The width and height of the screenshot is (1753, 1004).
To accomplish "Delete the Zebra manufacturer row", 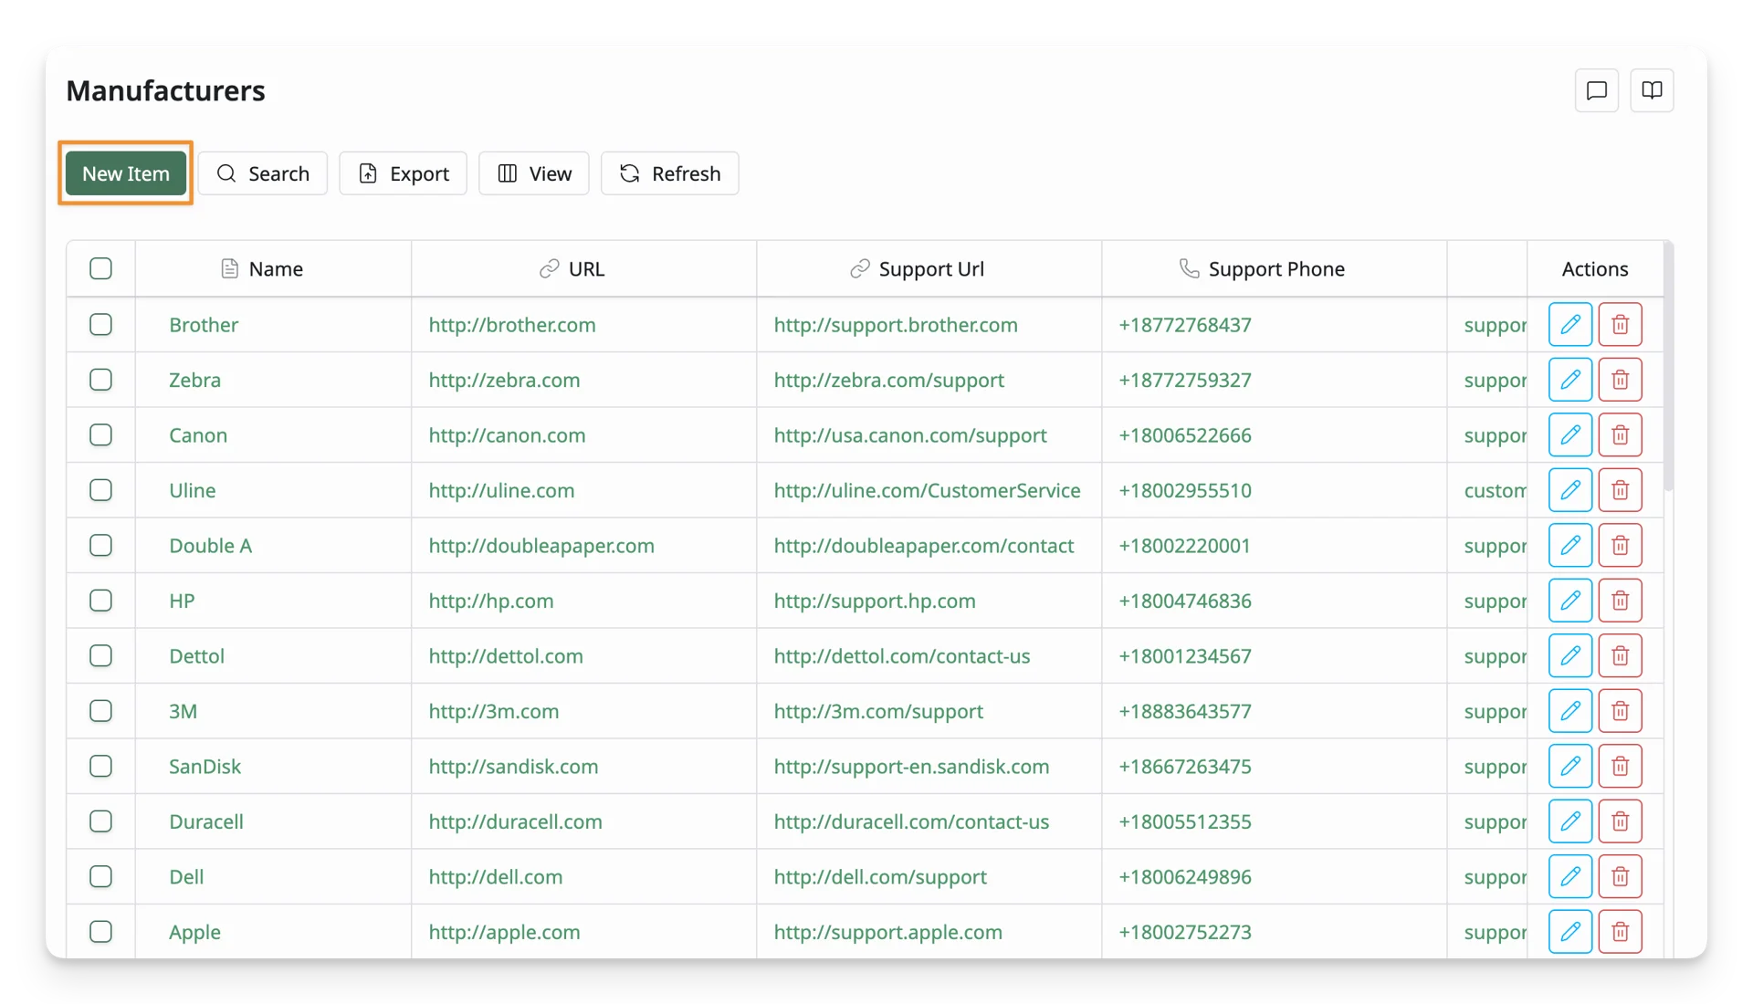I will tap(1621, 380).
